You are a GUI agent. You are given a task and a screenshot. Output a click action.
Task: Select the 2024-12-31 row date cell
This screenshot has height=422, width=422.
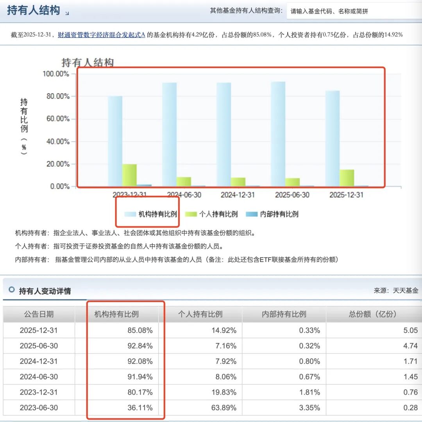(x=39, y=361)
